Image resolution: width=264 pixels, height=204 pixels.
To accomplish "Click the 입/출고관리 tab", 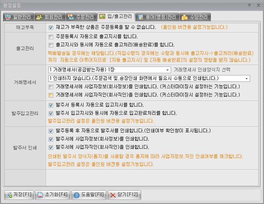I will point(116,16).
